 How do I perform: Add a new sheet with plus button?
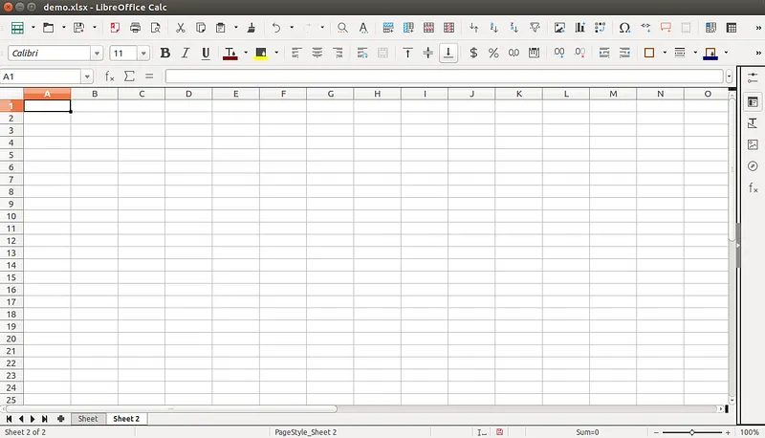pyautogui.click(x=61, y=419)
